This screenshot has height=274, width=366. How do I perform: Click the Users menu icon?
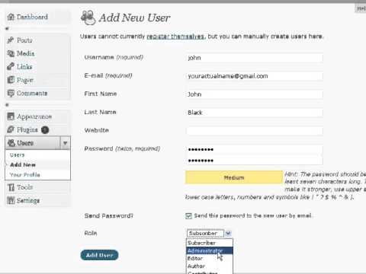click(11, 143)
